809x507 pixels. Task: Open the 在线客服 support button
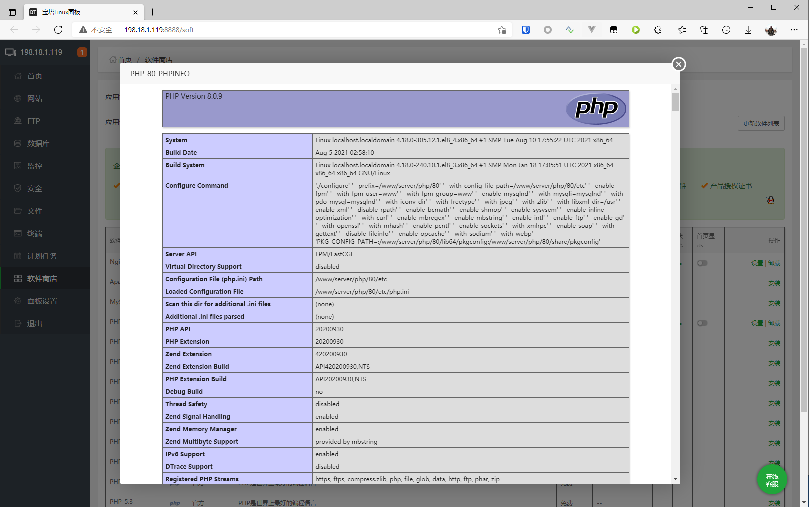pyautogui.click(x=772, y=480)
